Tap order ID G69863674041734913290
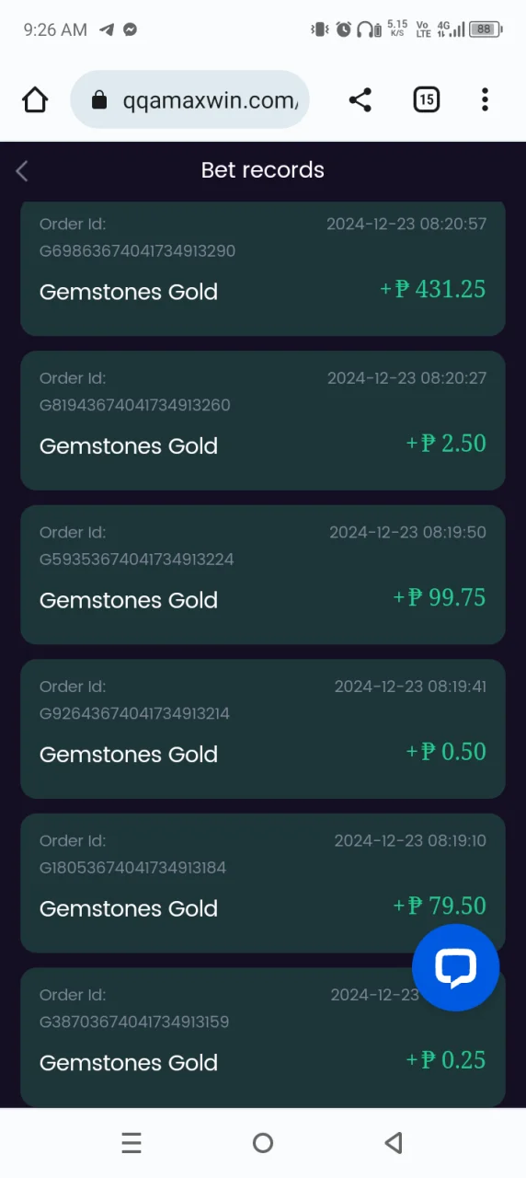The image size is (526, 1178). pyautogui.click(x=138, y=251)
